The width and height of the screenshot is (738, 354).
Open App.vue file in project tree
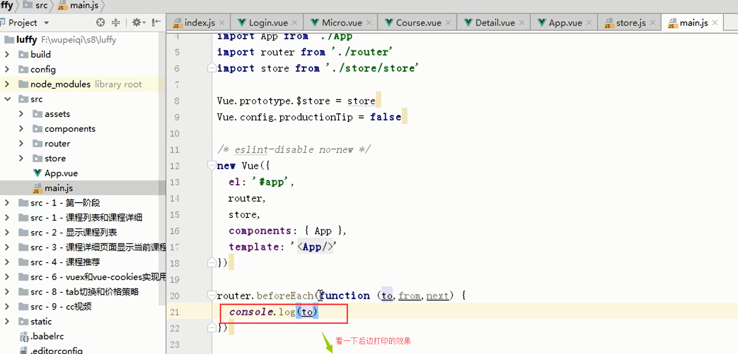[61, 173]
